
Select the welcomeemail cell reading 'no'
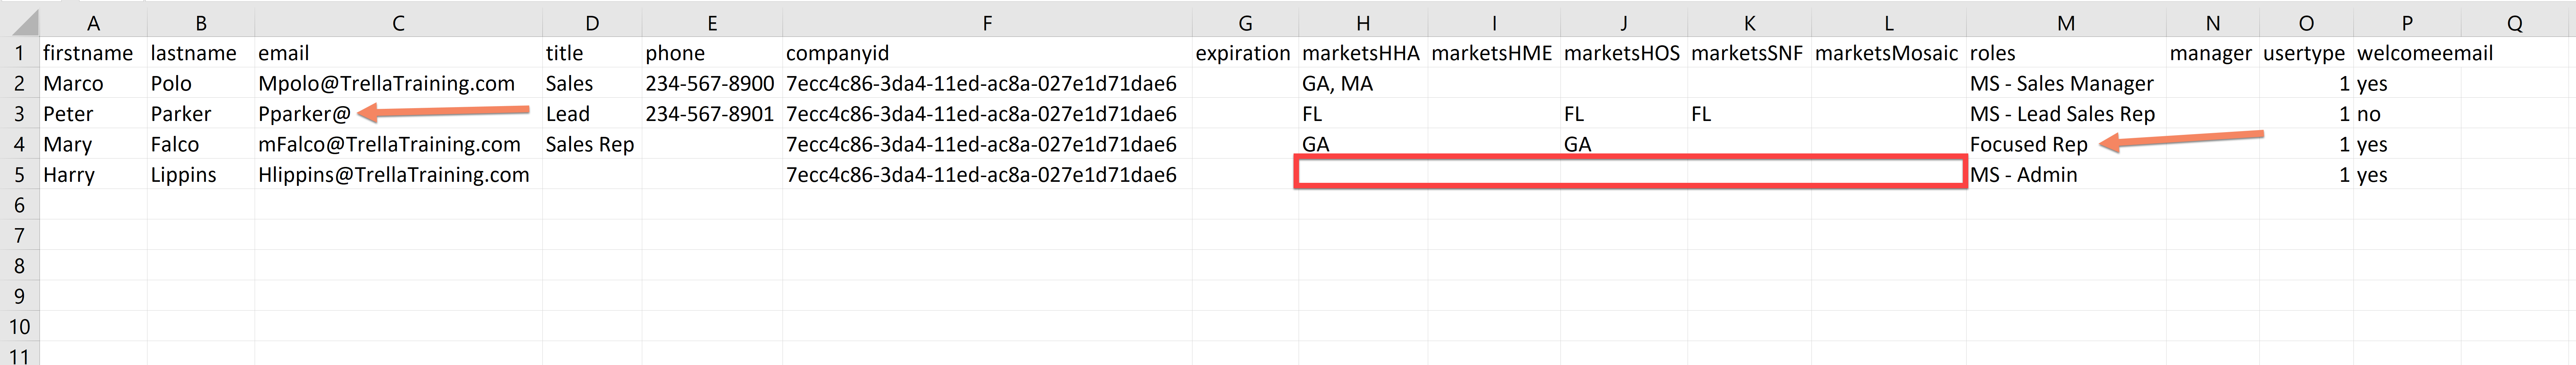[2407, 114]
